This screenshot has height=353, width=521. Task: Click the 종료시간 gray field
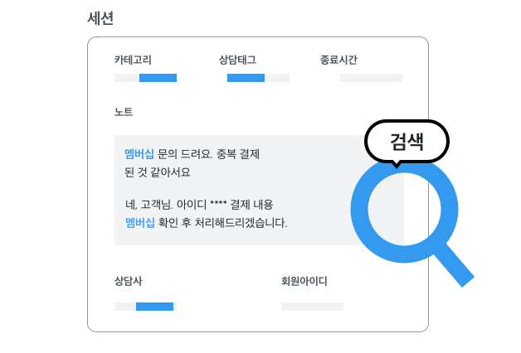pyautogui.click(x=371, y=78)
